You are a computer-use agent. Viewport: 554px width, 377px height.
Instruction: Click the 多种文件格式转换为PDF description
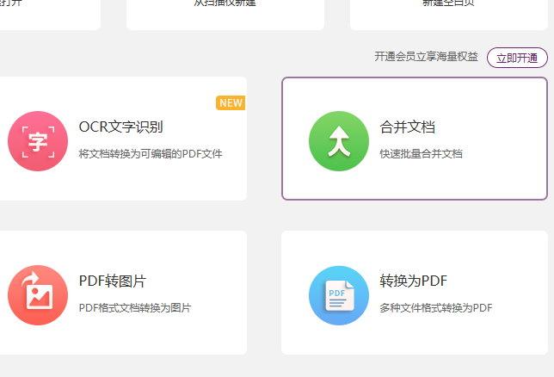point(436,307)
